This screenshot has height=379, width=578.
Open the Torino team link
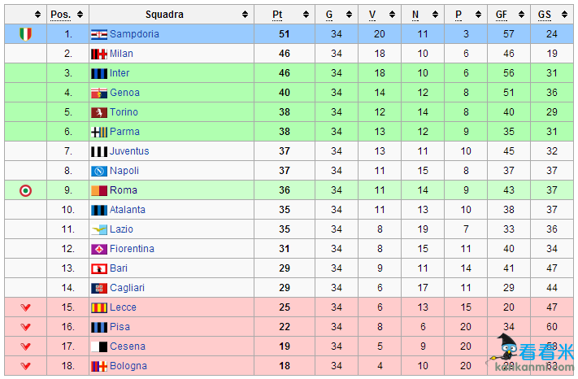124,112
